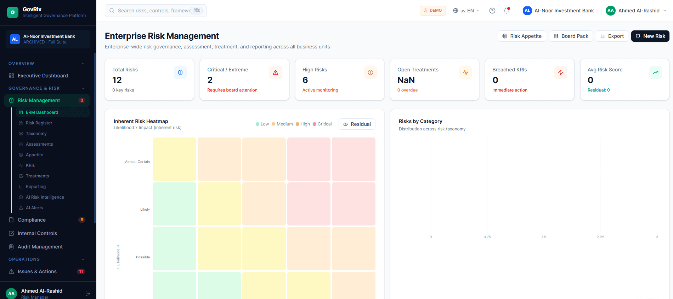
Task: Open the Treatments page
Action: point(52,176)
